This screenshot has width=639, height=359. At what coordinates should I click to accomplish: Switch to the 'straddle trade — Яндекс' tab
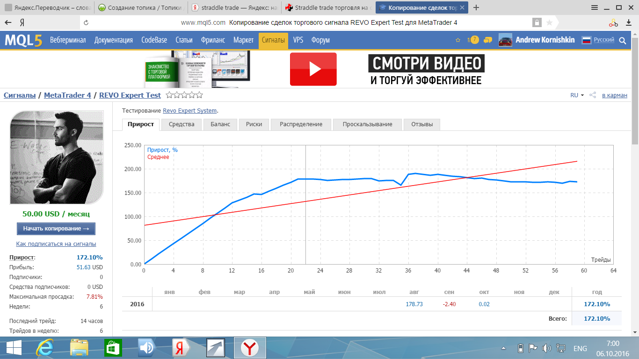235,7
